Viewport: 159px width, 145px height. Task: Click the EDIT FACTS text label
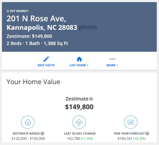tap(46, 65)
